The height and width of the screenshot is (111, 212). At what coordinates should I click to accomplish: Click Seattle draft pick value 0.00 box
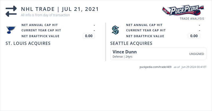194,36
